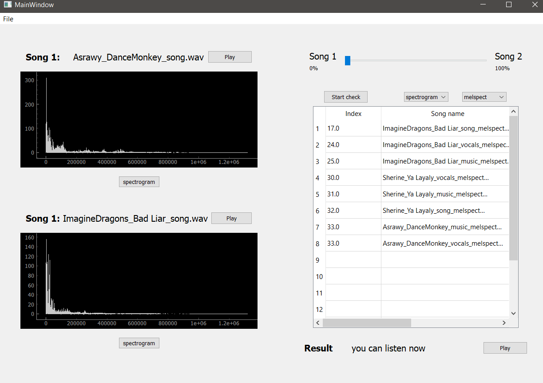Click the Bad Liar spectrum plot

click(x=139, y=281)
